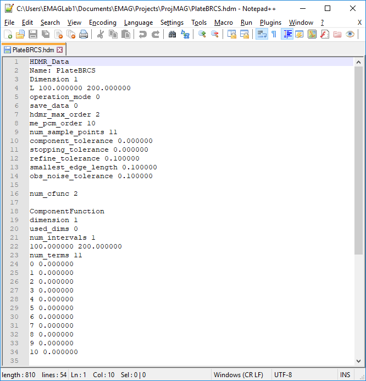Open Find dialog with binoculars icon

coord(172,34)
